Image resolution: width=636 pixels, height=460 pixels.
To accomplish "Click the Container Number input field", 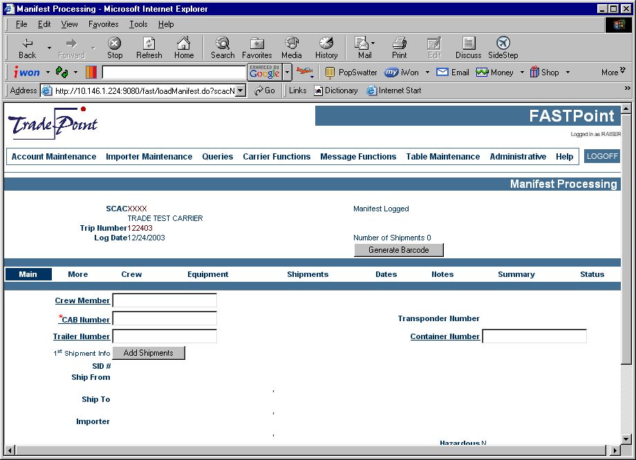I will (x=534, y=336).
